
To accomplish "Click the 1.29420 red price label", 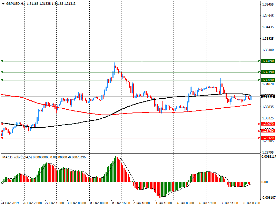I will [268, 138].
